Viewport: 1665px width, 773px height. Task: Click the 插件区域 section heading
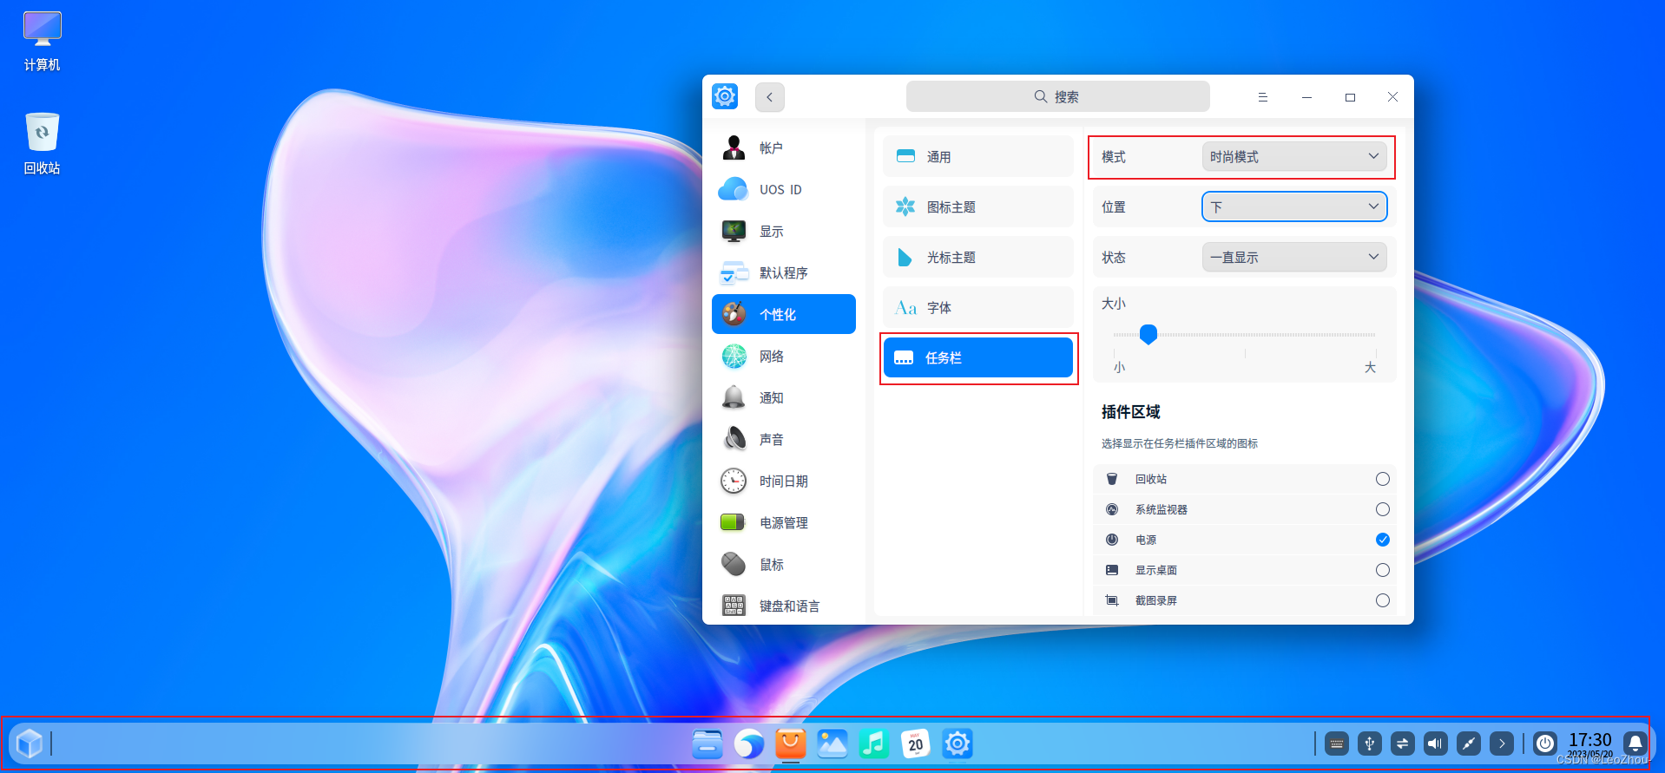click(x=1130, y=412)
